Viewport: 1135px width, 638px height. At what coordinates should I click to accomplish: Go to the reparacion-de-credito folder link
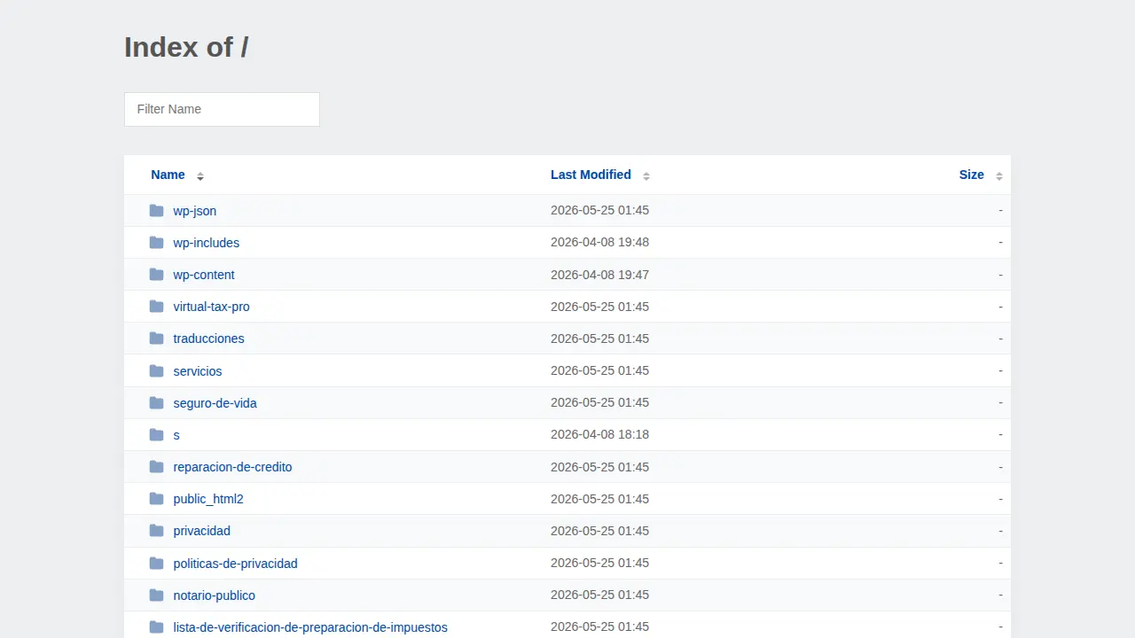tap(233, 467)
